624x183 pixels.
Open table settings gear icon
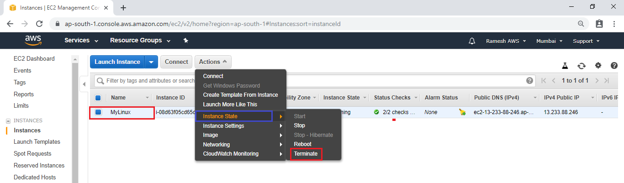[x=598, y=65]
